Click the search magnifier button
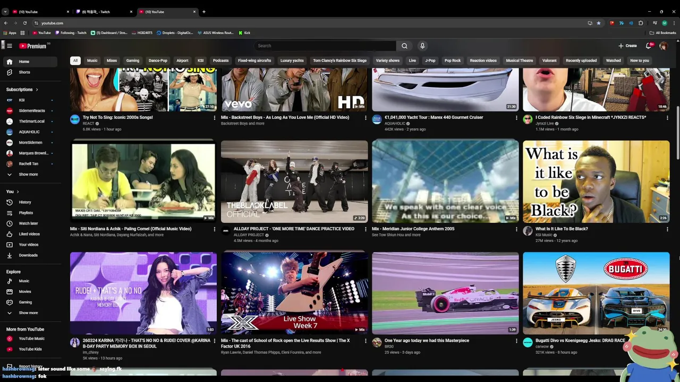 pos(404,46)
